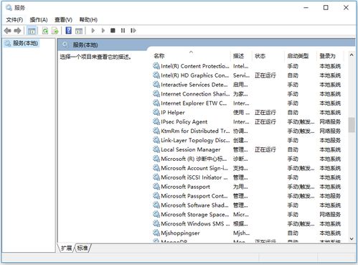Click the scrollbar up arrow
Viewport: 358px width, 265px height.
coord(352,55)
